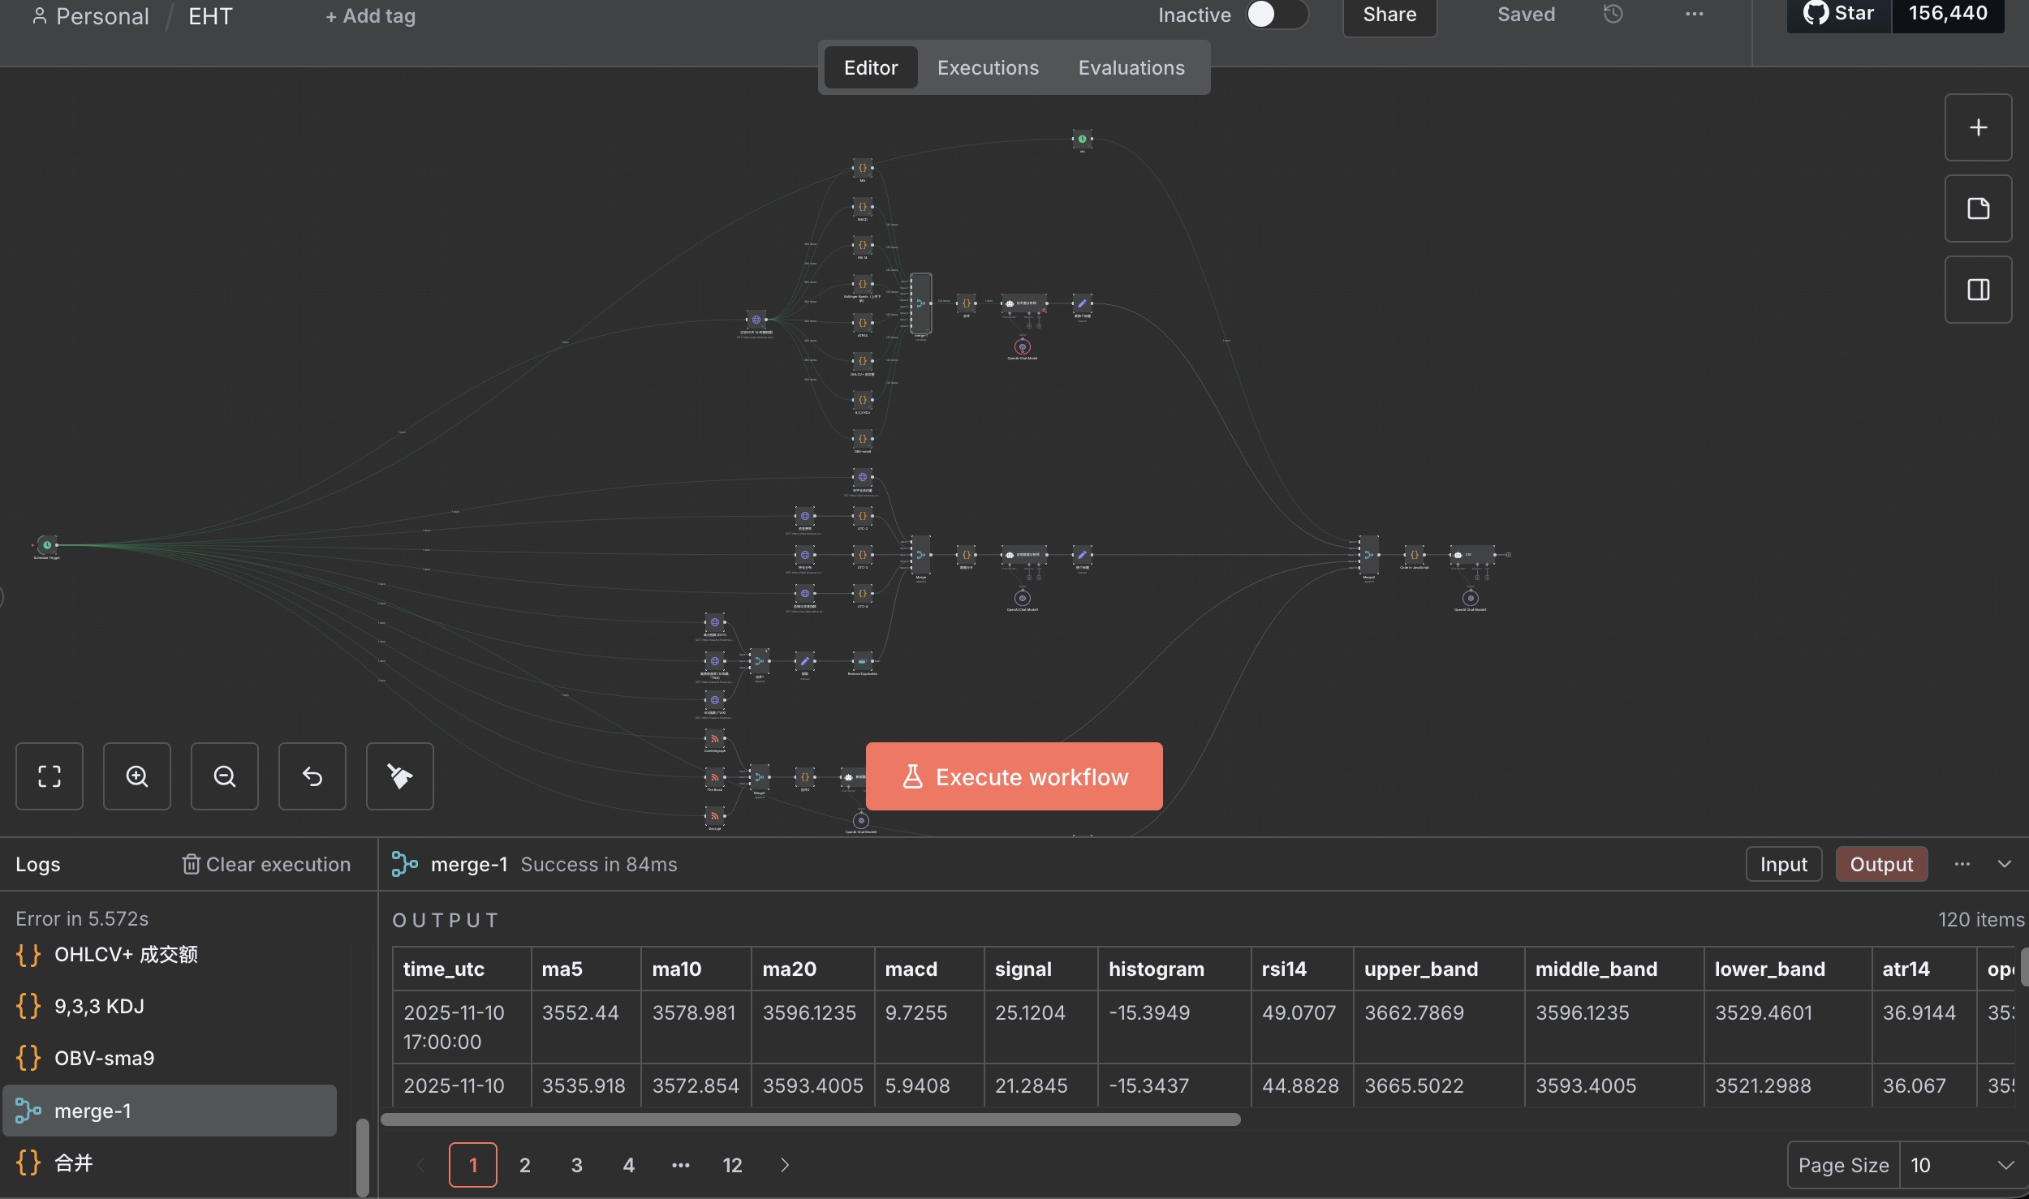Zoom out of the workflow canvas
Image resolution: width=2029 pixels, height=1199 pixels.
[x=225, y=776]
